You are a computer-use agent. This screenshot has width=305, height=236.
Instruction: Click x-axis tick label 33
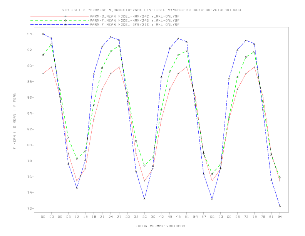coord(136,217)
